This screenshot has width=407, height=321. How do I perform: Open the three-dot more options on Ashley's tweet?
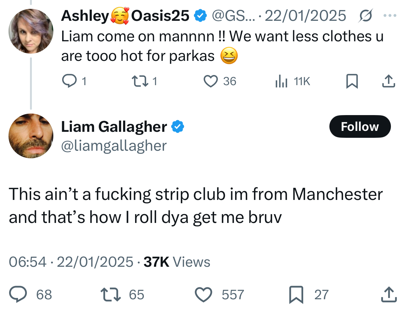(390, 15)
